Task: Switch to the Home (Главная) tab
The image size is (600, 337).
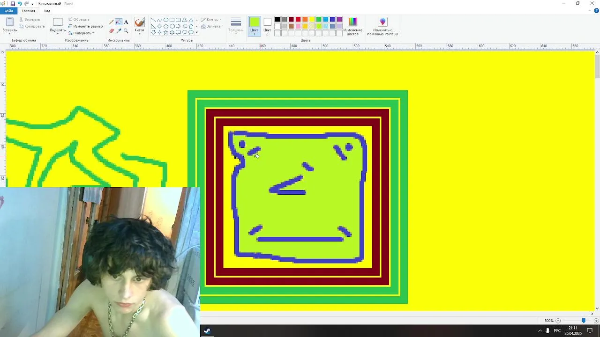Action: 28,11
